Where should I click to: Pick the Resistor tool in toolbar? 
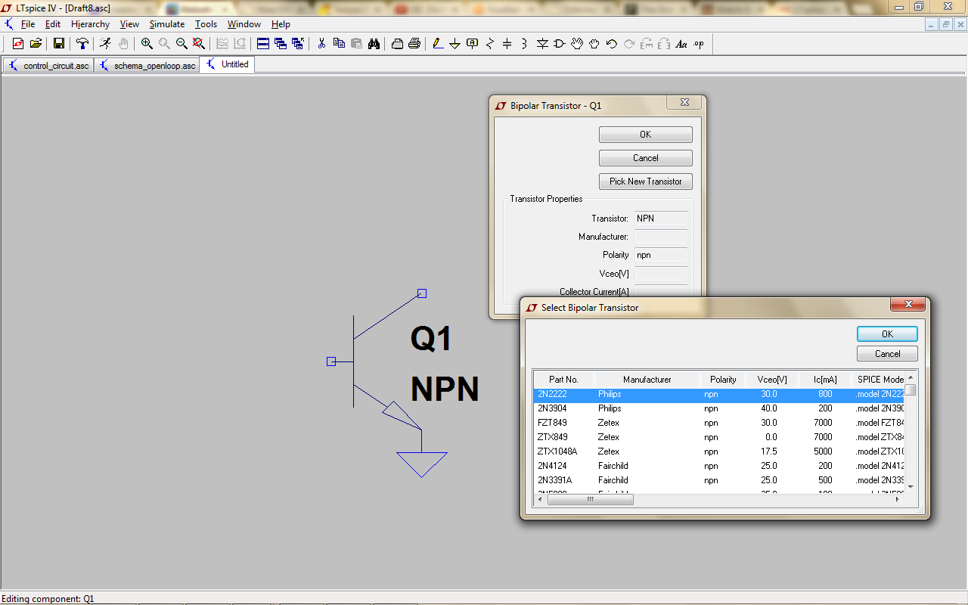[x=489, y=44]
